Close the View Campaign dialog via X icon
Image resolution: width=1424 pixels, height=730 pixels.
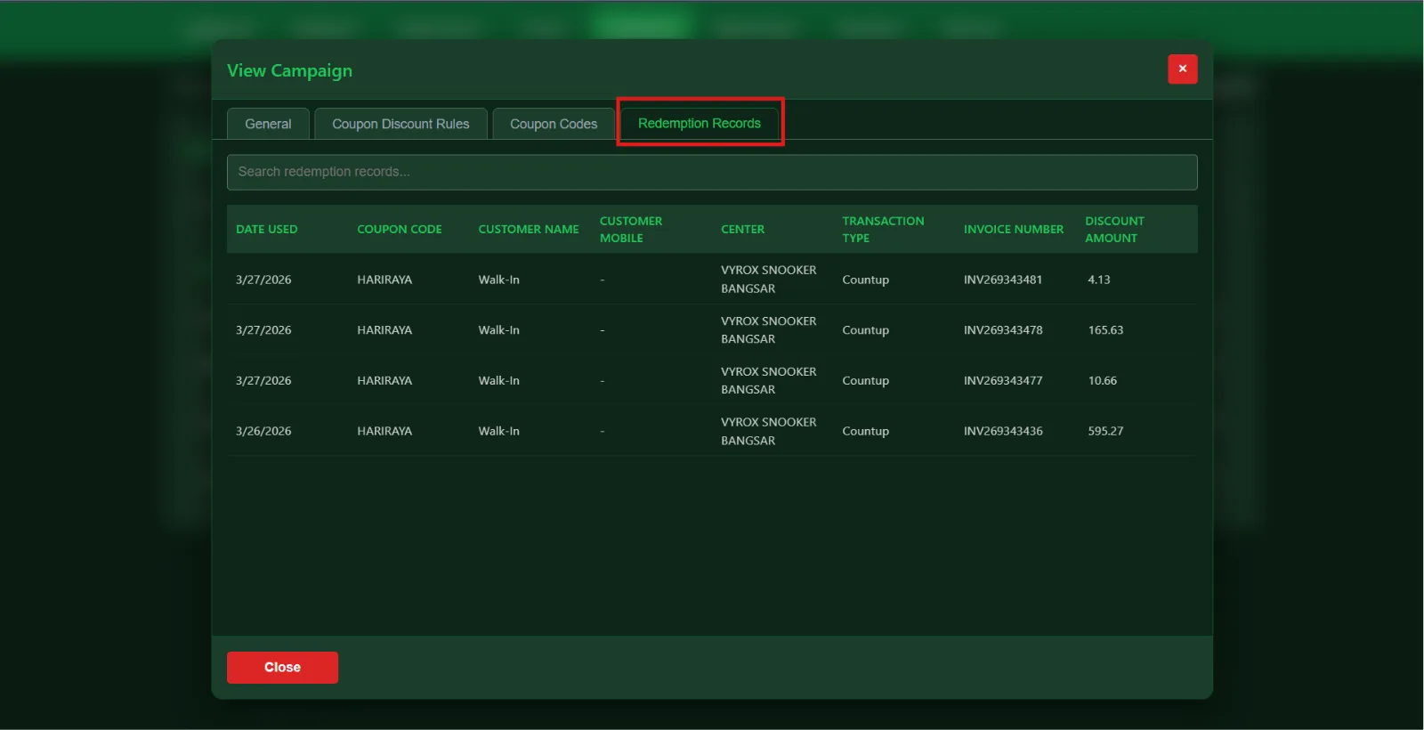(x=1182, y=69)
